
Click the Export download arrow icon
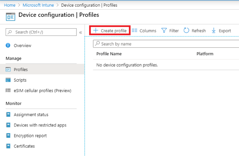(214, 31)
